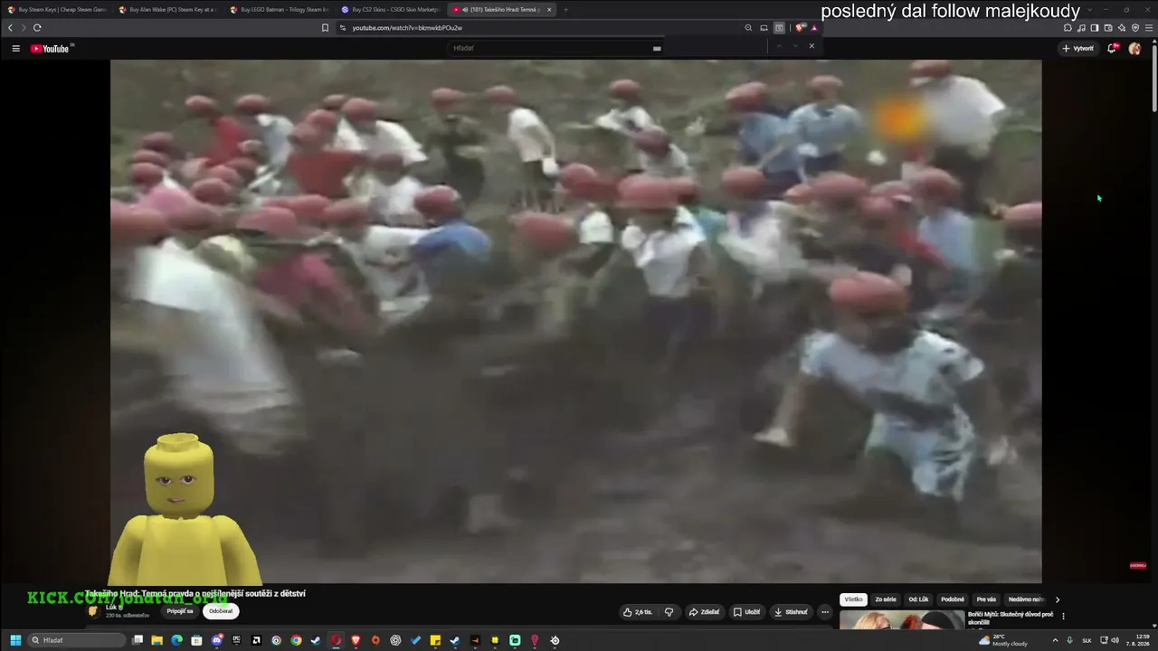Switch to the Buy LEGO Batman Trilogy tab
Image resolution: width=1158 pixels, height=651 pixels.
coord(280,10)
